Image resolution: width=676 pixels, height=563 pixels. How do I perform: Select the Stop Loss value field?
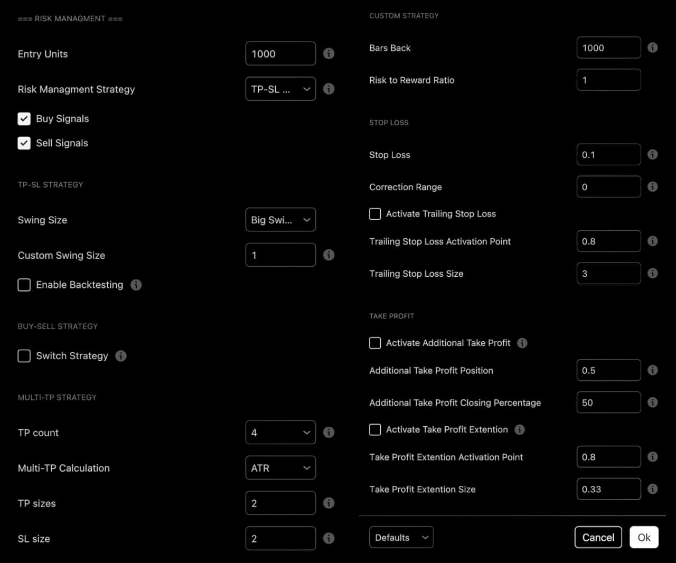click(608, 154)
